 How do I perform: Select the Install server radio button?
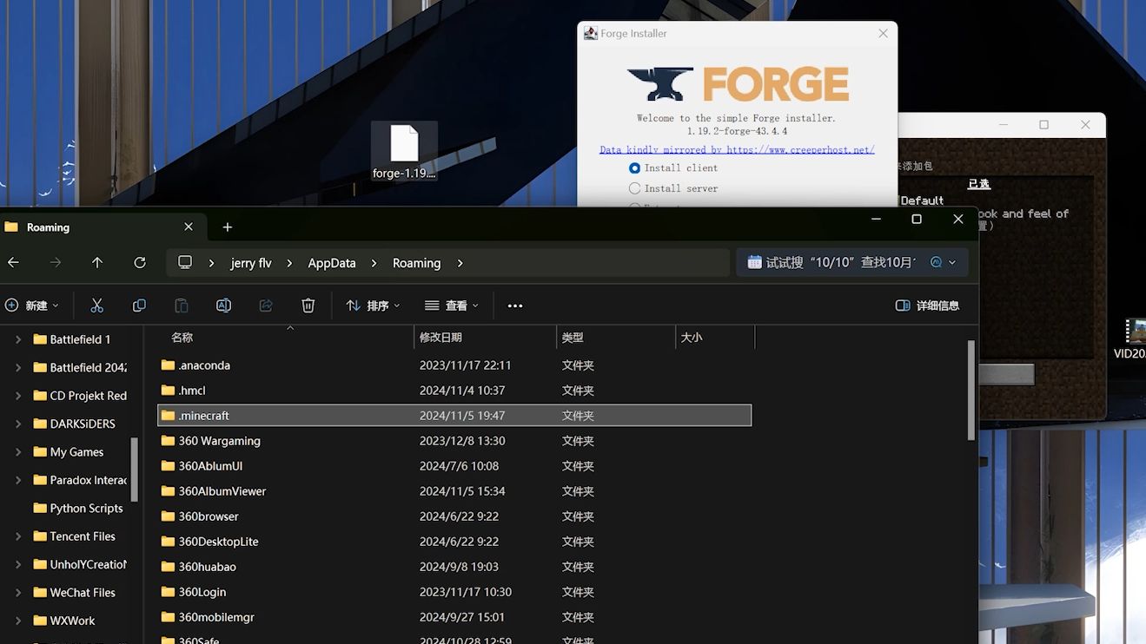pyautogui.click(x=634, y=188)
